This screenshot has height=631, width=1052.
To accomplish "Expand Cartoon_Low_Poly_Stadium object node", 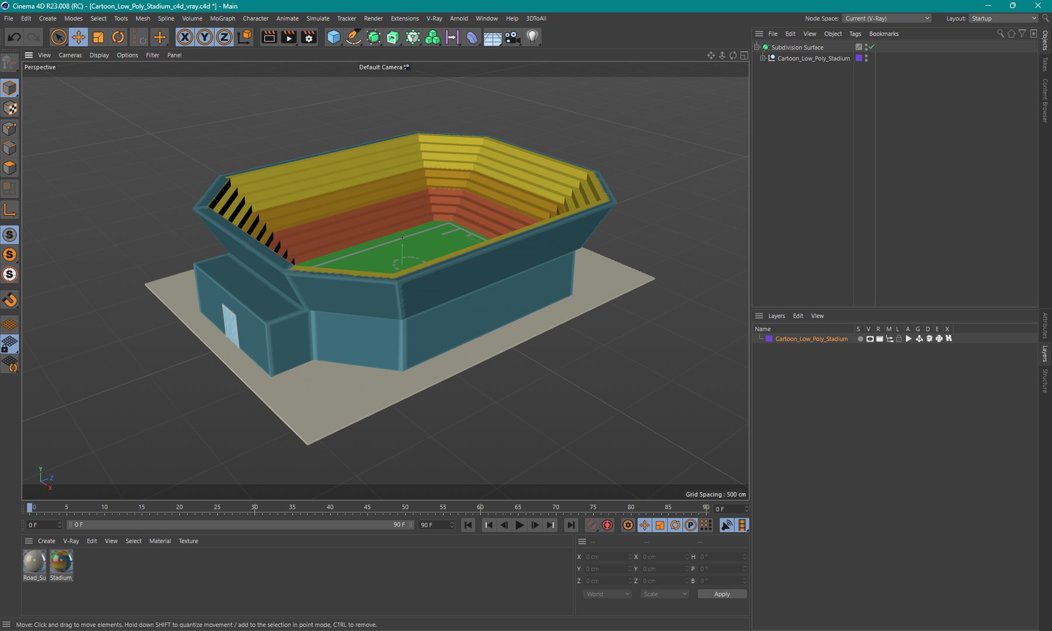I will (763, 58).
